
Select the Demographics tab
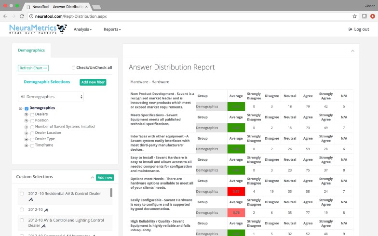(31, 50)
